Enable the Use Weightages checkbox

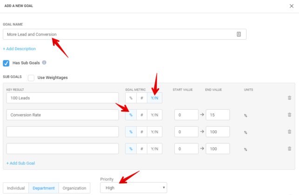pyautogui.click(x=31, y=78)
